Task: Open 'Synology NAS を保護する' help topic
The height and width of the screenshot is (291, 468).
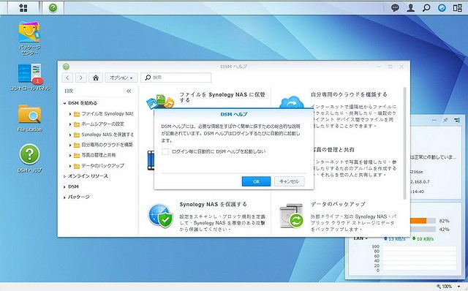Action: (x=213, y=205)
